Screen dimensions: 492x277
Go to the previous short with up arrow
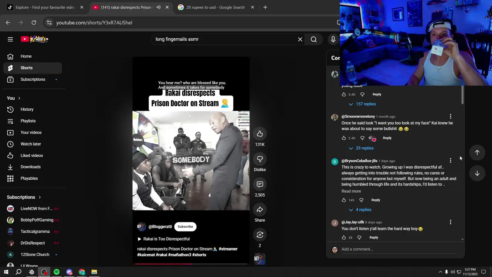coord(477,153)
